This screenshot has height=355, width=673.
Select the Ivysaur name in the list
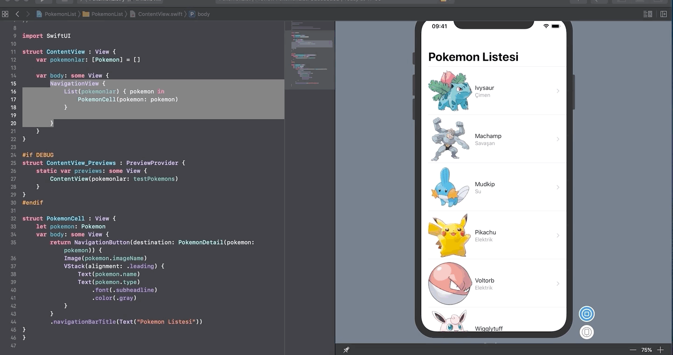[x=484, y=88]
